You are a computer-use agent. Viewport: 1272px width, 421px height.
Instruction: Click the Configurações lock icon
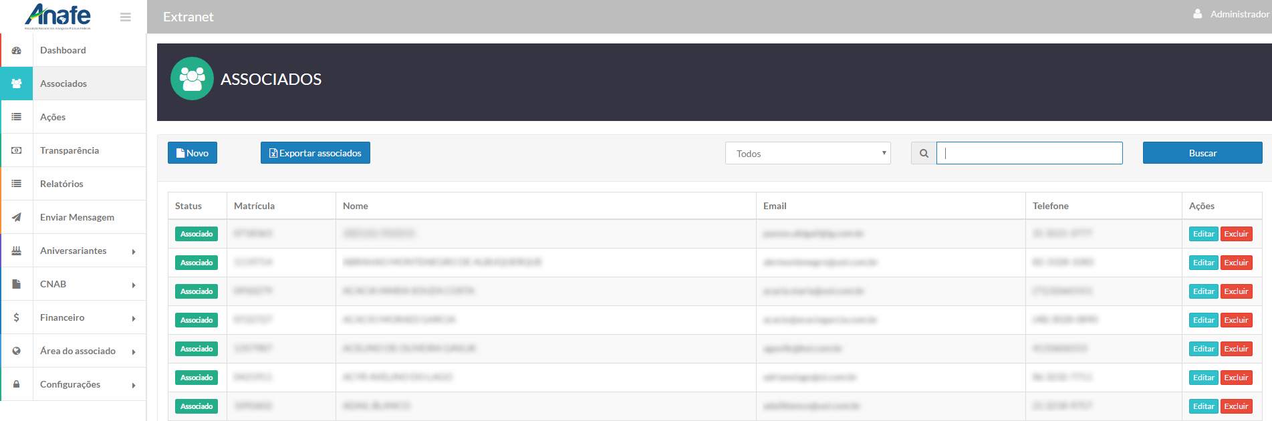pyautogui.click(x=17, y=384)
